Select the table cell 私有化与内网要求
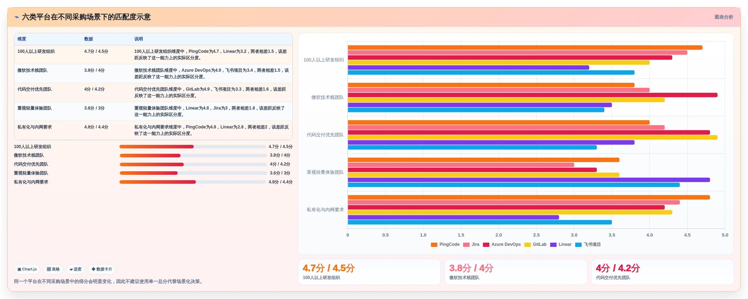Screen dimensions: 748x299 pyautogui.click(x=35, y=127)
